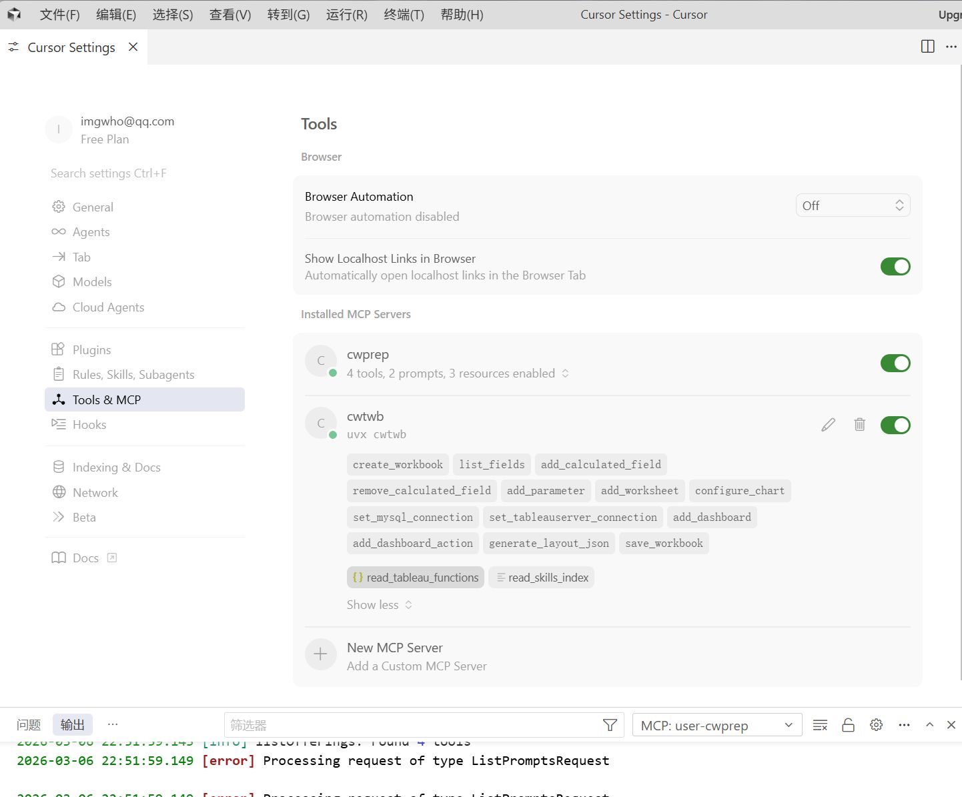This screenshot has height=797, width=962.
Task: Click the split editor layout icon
Action: tap(927, 46)
